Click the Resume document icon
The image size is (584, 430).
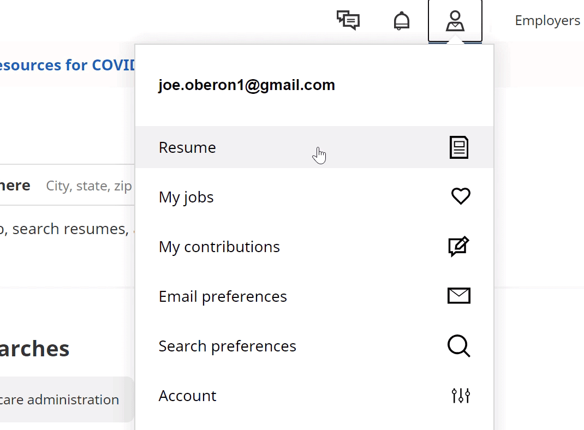pyautogui.click(x=459, y=147)
